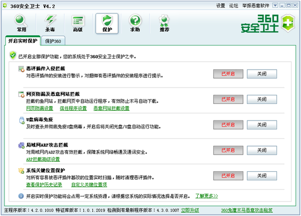Open 设置 in the title bar
Viewport: 301px width, 216px height.
pos(221,6)
